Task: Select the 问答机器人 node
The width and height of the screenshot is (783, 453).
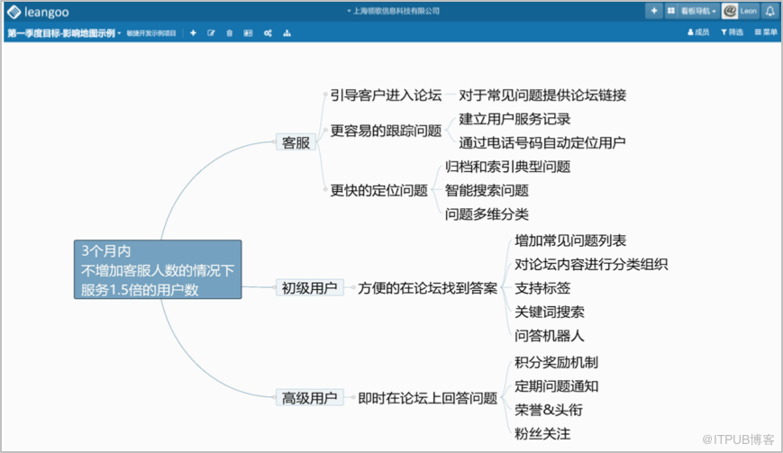Action: coord(550,336)
